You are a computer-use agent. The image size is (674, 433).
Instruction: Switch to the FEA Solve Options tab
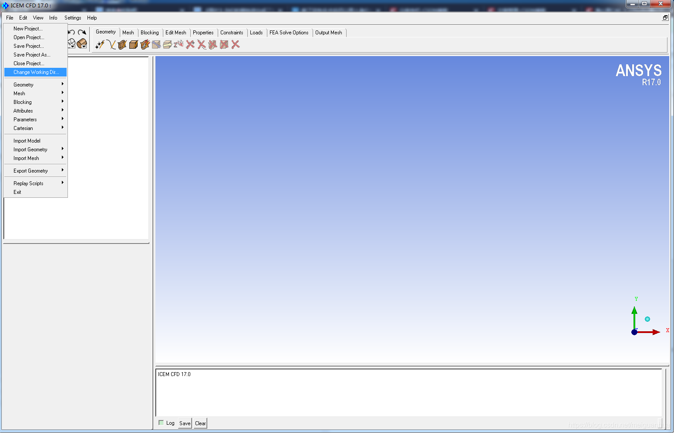289,33
